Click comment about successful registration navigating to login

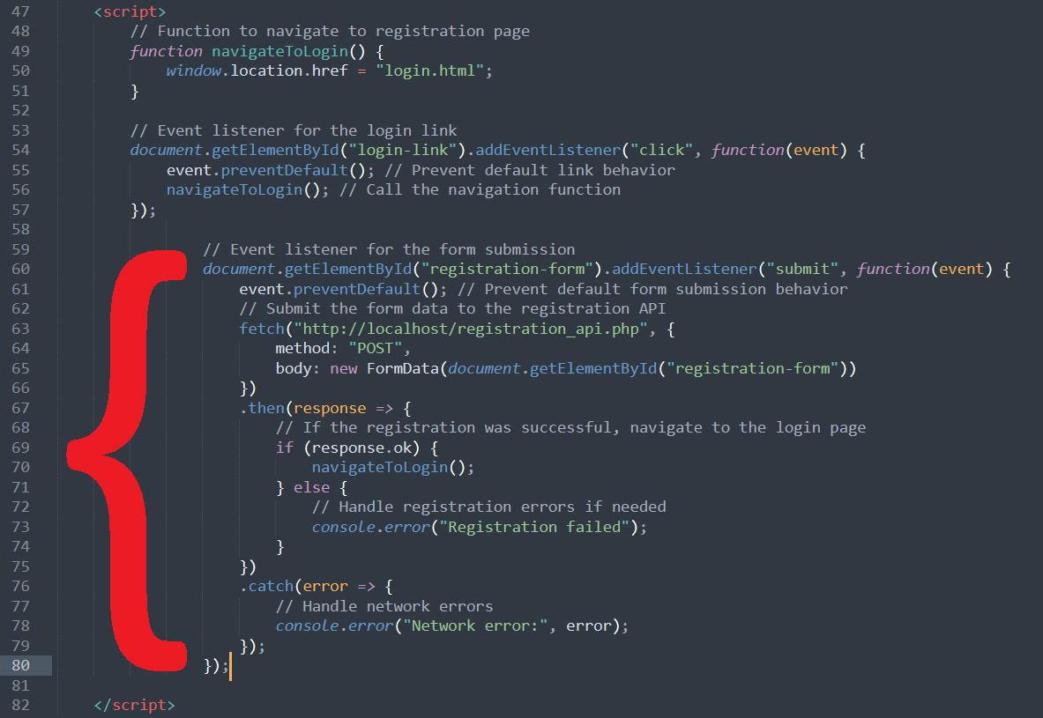point(570,427)
